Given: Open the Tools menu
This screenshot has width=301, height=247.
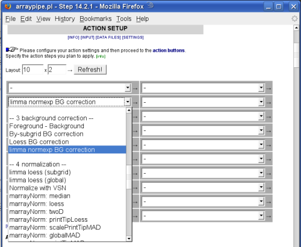Looking at the screenshot, I should pyautogui.click(x=124, y=19).
